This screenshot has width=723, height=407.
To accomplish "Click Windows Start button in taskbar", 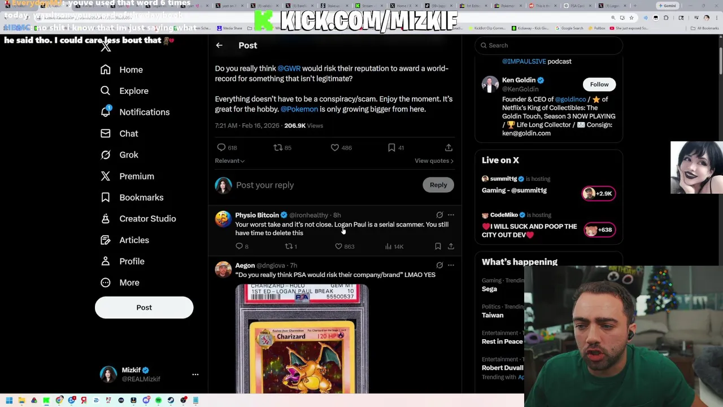I will click(9, 400).
